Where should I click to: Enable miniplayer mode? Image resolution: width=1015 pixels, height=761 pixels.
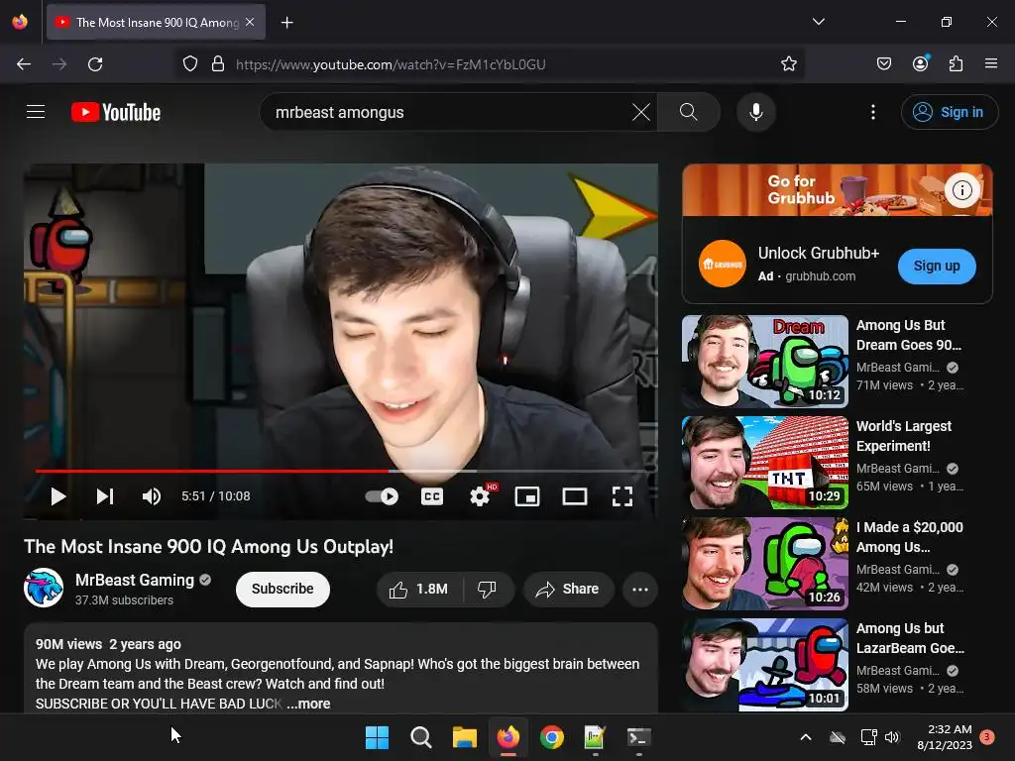click(527, 496)
